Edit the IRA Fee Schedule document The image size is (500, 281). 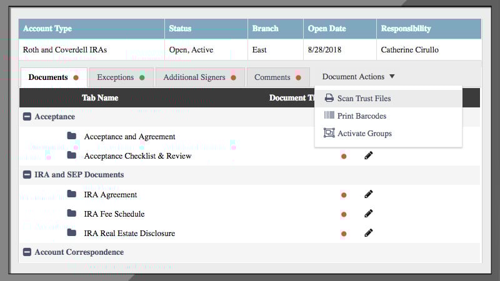[x=369, y=214]
